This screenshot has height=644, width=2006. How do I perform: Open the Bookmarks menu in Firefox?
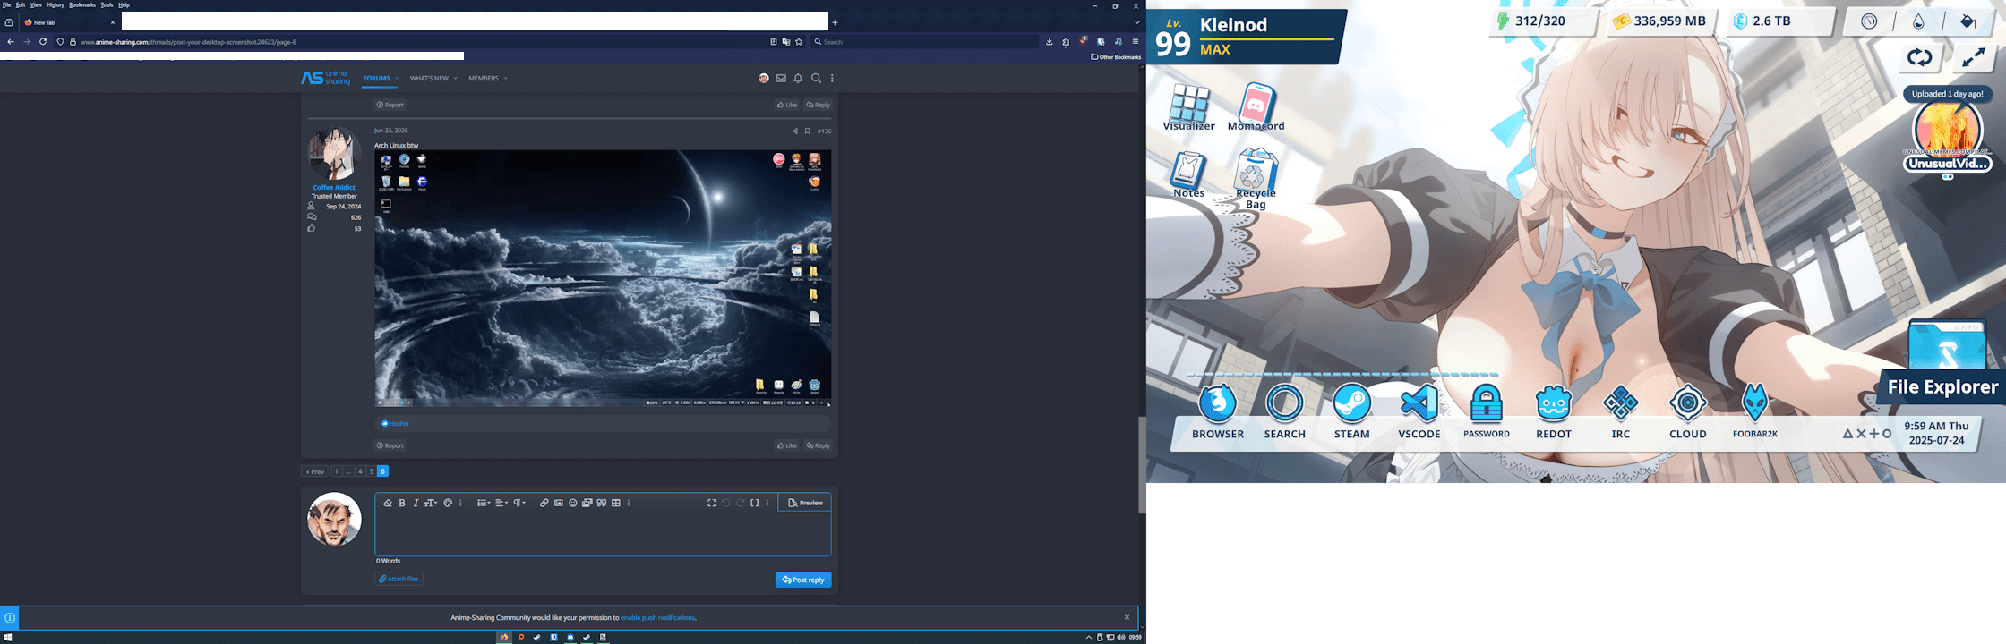(x=82, y=5)
